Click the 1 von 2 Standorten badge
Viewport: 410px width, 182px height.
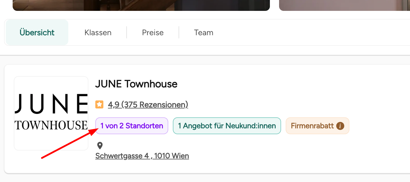click(132, 126)
